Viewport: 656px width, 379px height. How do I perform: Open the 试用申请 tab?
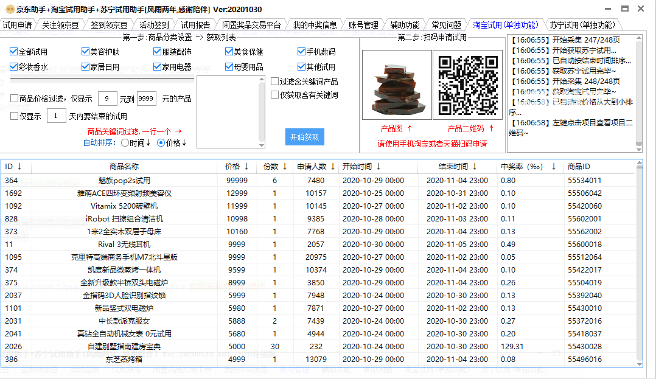(x=17, y=25)
